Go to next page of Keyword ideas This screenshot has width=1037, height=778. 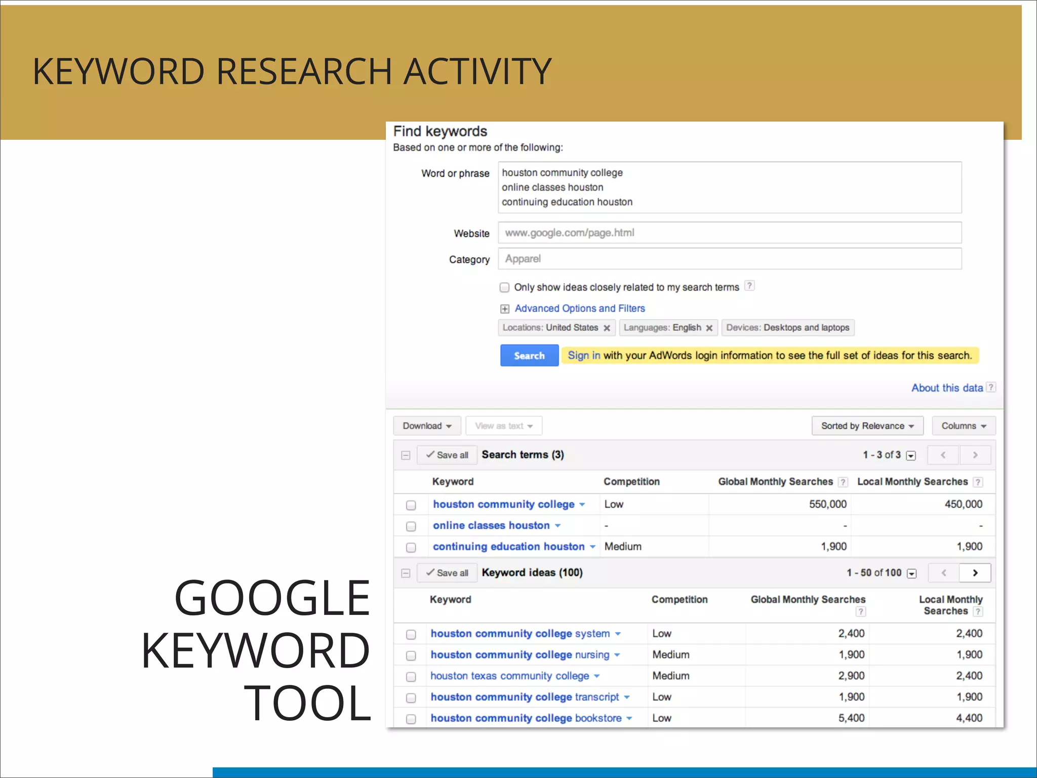pos(975,573)
